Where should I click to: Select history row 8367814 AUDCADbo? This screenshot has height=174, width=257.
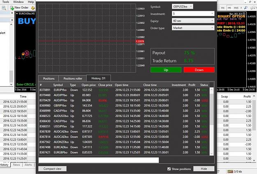click(124, 137)
